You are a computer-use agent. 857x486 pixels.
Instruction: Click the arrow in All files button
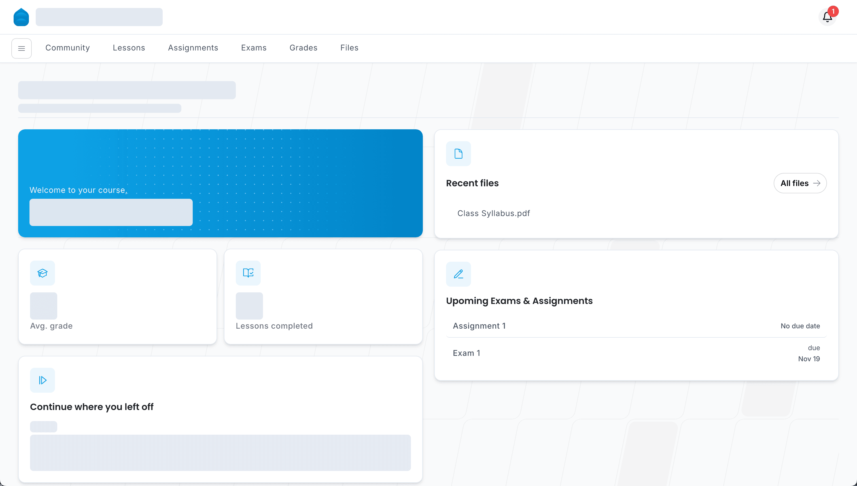click(817, 183)
